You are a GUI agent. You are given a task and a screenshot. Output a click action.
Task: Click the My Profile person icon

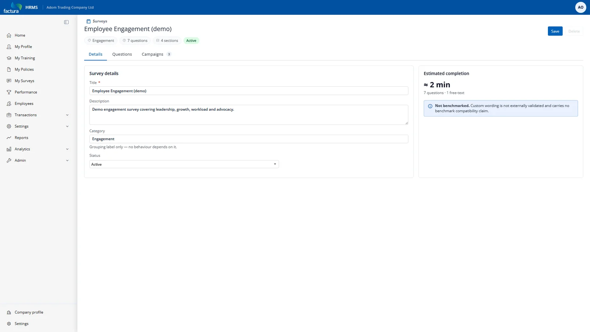9,47
